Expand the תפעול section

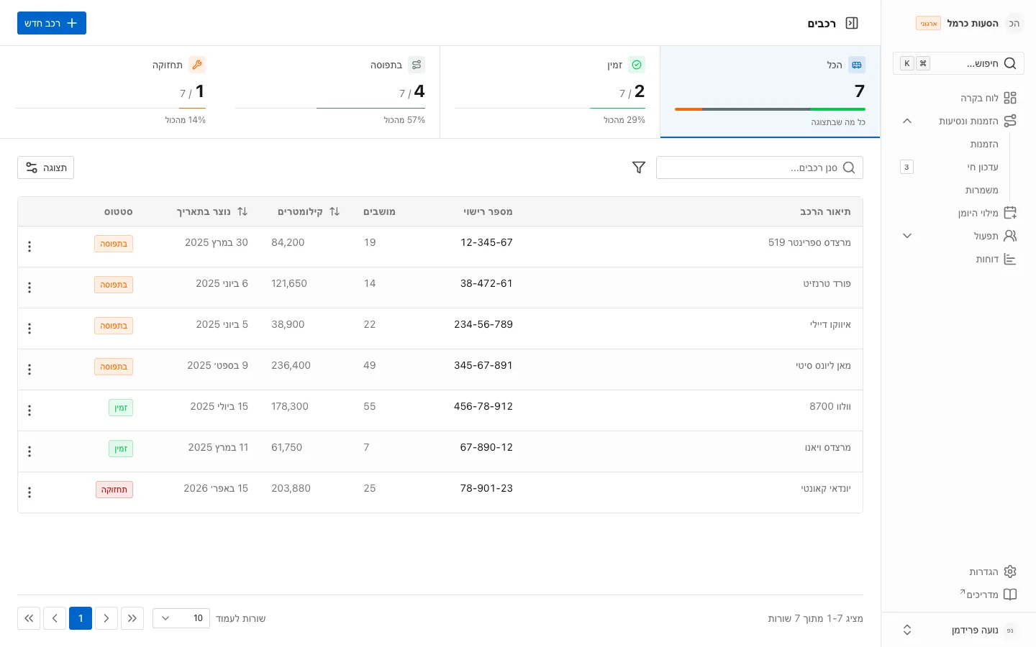(907, 236)
